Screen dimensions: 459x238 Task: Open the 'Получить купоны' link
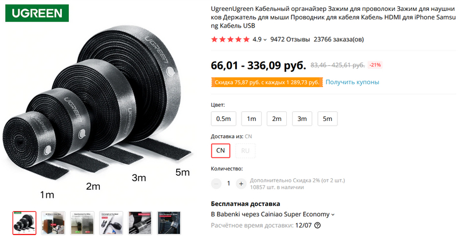(x=352, y=82)
